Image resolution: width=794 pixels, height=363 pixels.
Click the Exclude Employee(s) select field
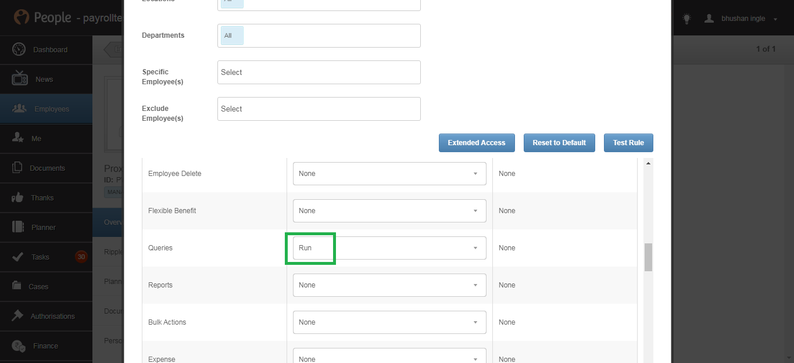pos(319,109)
